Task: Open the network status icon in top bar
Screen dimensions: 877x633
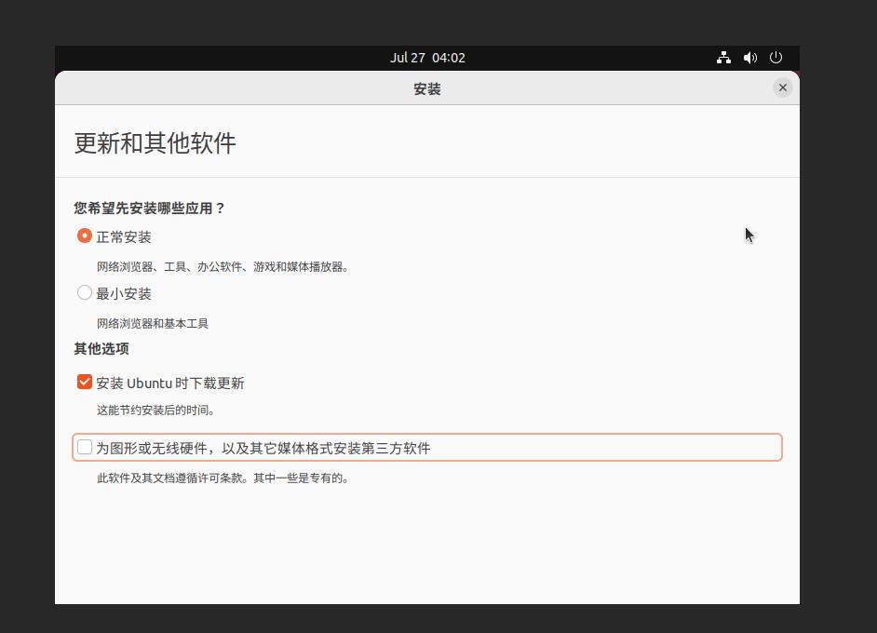Action: 723,58
